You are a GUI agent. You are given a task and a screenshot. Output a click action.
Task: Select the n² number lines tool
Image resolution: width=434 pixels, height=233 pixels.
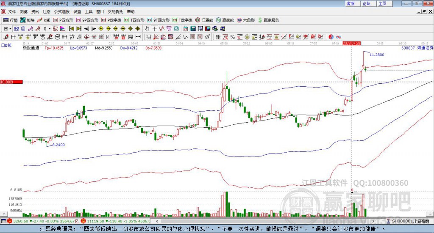[72, 37]
